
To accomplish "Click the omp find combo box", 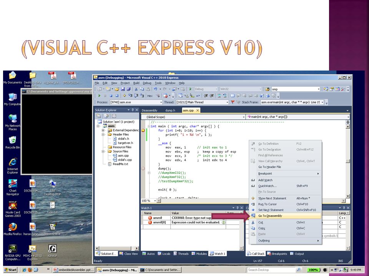I will pyautogui.click(x=296, y=89).
